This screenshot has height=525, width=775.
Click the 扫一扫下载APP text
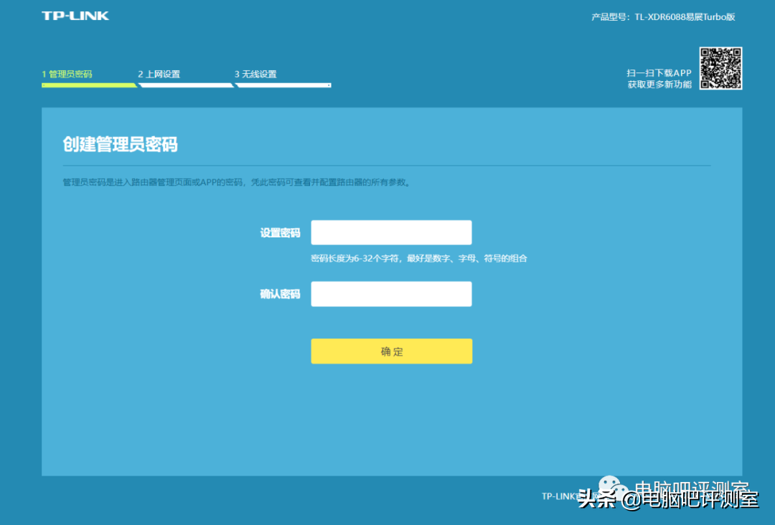pos(659,73)
